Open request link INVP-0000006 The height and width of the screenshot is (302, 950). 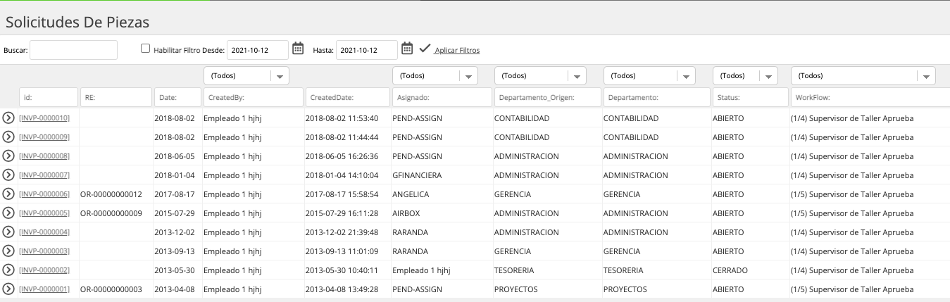click(x=44, y=194)
